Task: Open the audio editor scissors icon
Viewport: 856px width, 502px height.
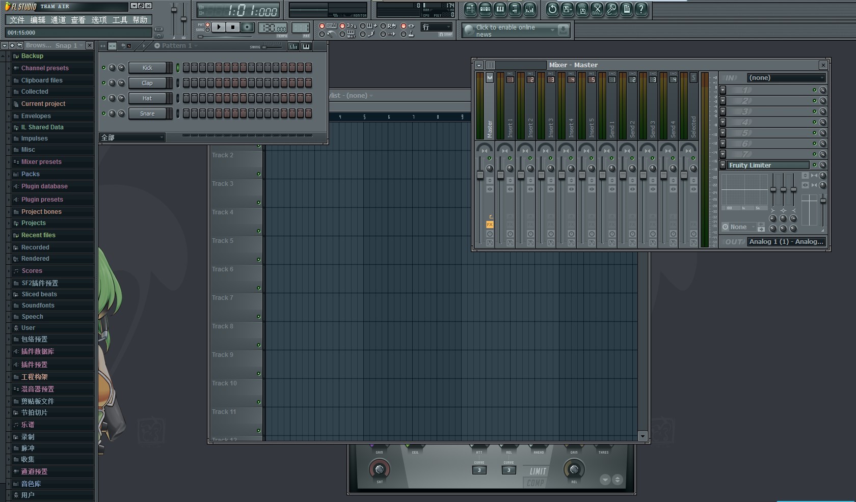Action: coord(597,9)
